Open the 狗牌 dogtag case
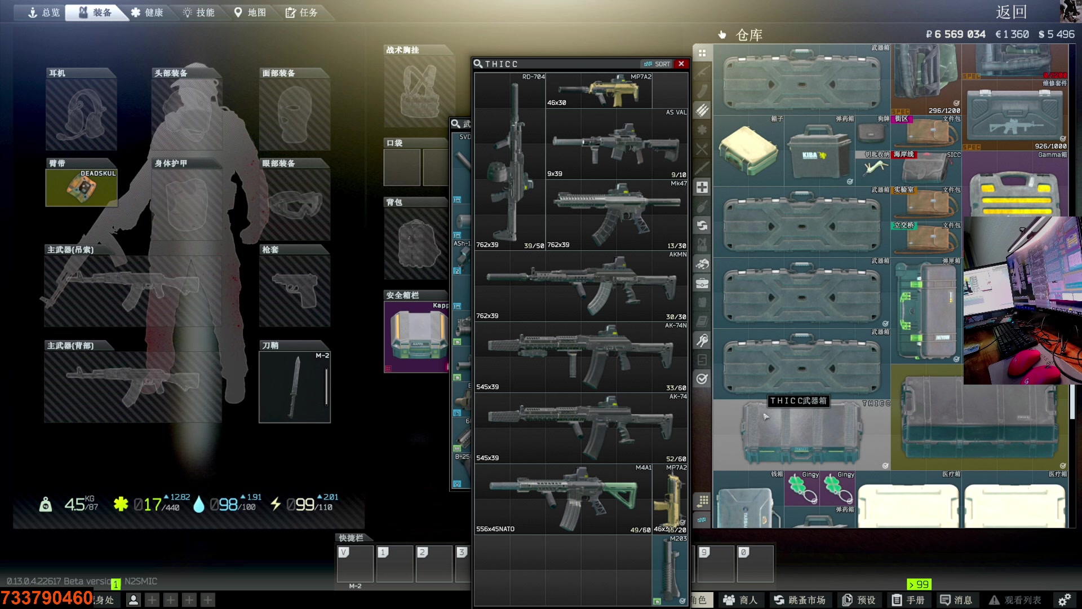 [x=873, y=133]
